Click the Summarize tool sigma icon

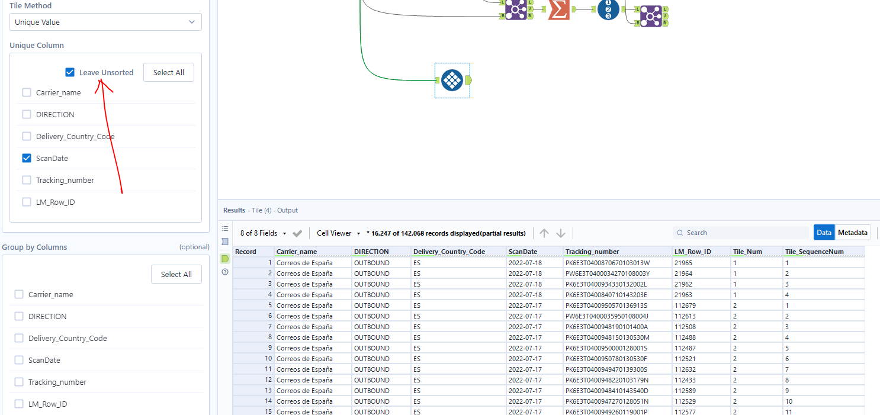coord(558,10)
